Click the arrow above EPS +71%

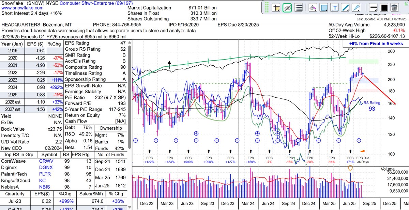pyautogui.click(x=350, y=151)
